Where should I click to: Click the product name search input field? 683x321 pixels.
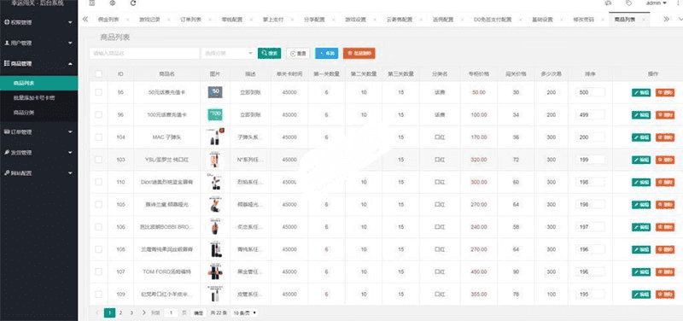click(x=144, y=53)
